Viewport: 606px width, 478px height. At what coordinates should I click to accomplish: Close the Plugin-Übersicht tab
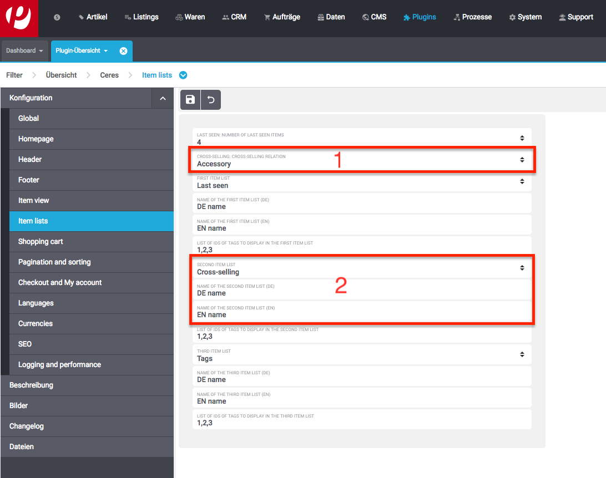click(x=123, y=50)
